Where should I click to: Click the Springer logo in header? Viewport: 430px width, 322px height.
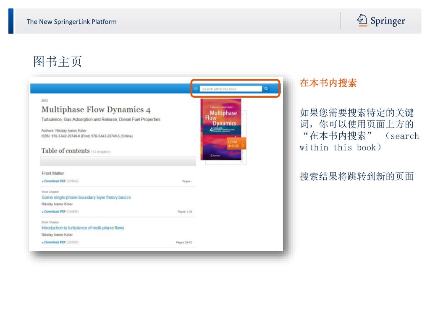click(x=381, y=21)
